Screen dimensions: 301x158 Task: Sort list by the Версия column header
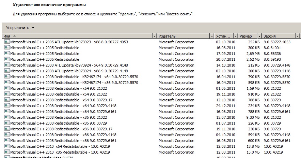[279, 36]
